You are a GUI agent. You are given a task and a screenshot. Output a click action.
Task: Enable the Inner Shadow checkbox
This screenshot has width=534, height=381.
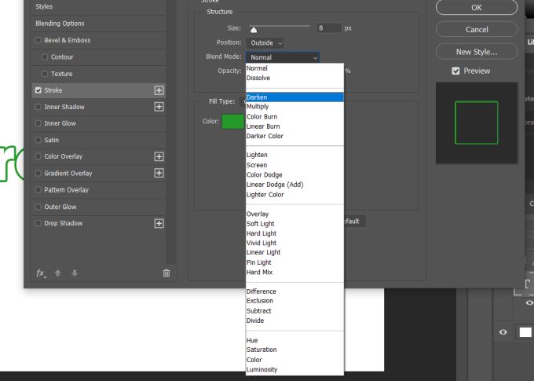38,107
